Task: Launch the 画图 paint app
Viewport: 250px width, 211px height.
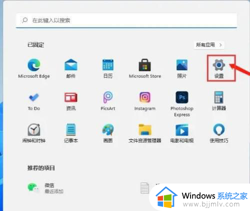Action: 108,133
